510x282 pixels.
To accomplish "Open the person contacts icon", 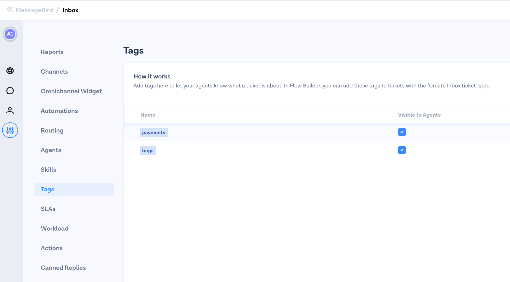I will pos(10,110).
